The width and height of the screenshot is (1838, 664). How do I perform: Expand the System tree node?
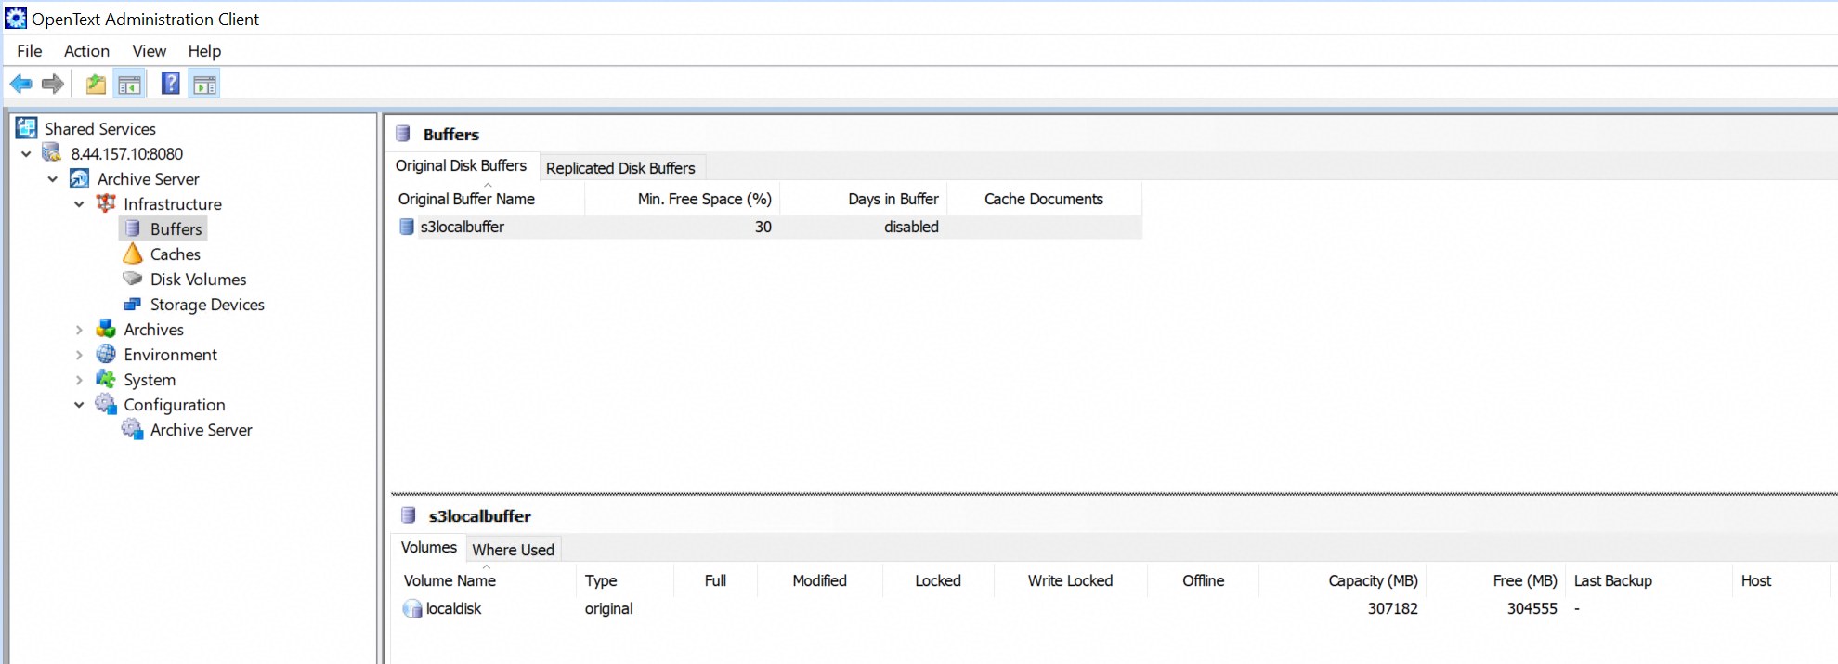tap(79, 380)
